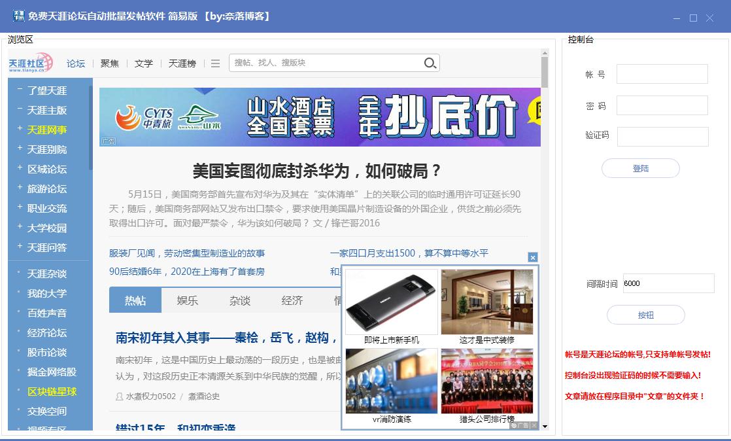Screen dimensions: 731x441
Task: Switch to the 杂谈 tab
Action: pyautogui.click(x=239, y=300)
